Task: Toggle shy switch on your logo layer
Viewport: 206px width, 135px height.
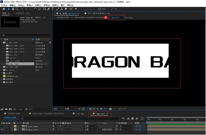Action: point(53,126)
